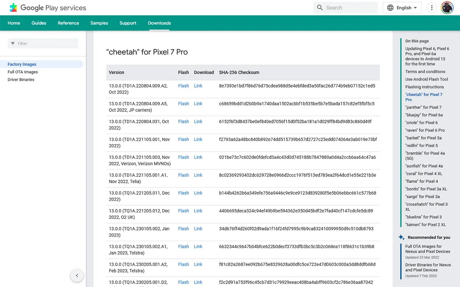Click Flash for TQ1A.230105.002 Jan 2023
This screenshot has height=287, width=460.
[x=183, y=228]
